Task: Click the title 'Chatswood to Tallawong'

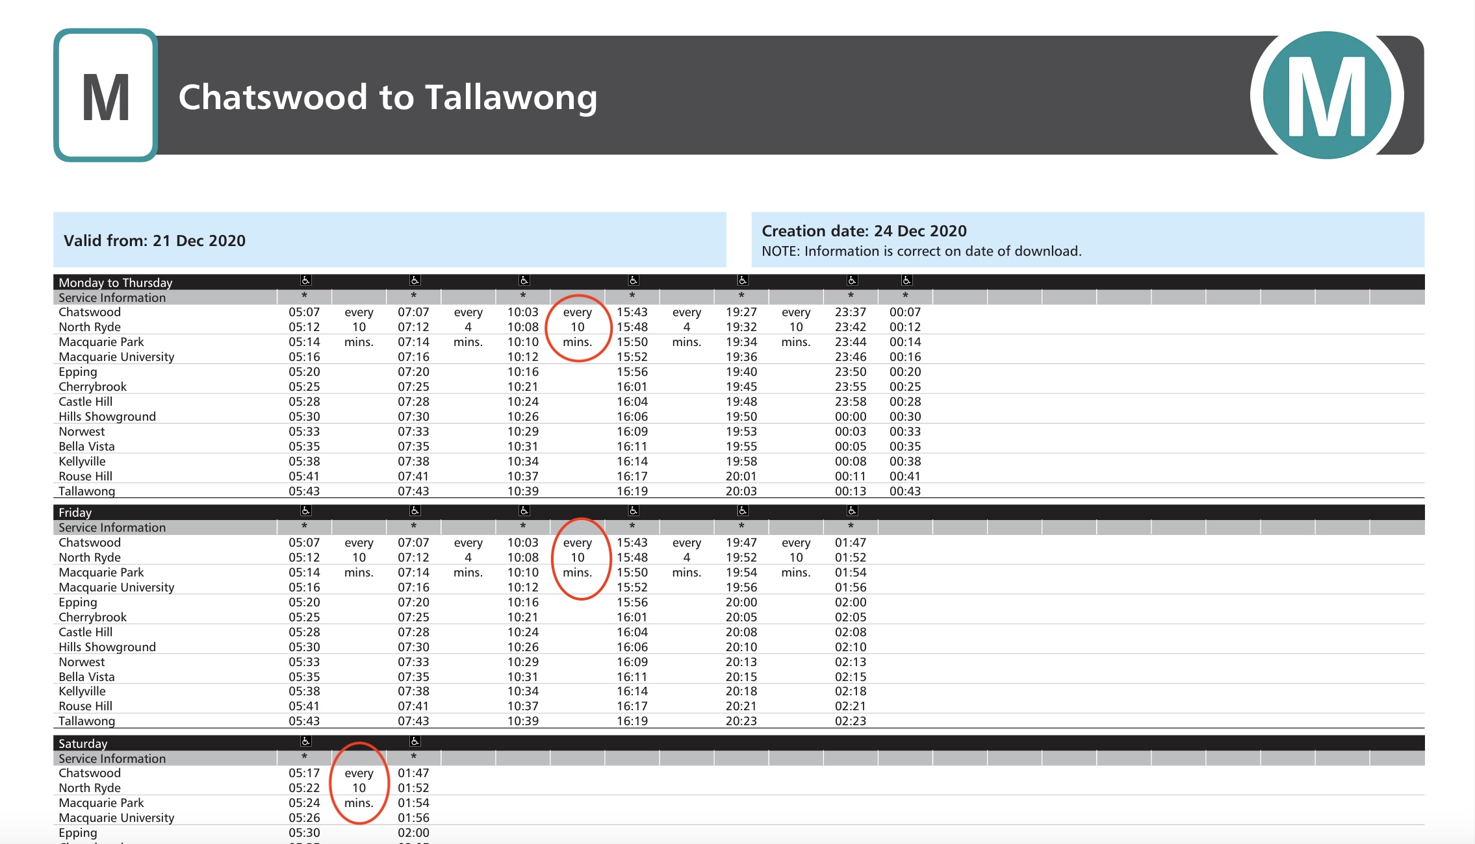Action: point(388,97)
